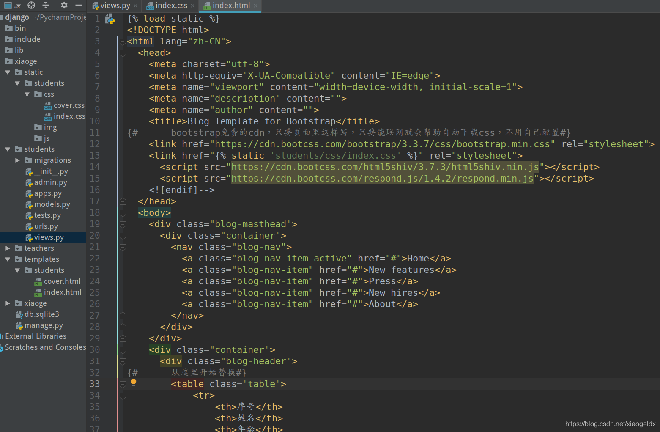Open project panel settings gear
660x432 pixels.
click(x=64, y=5)
